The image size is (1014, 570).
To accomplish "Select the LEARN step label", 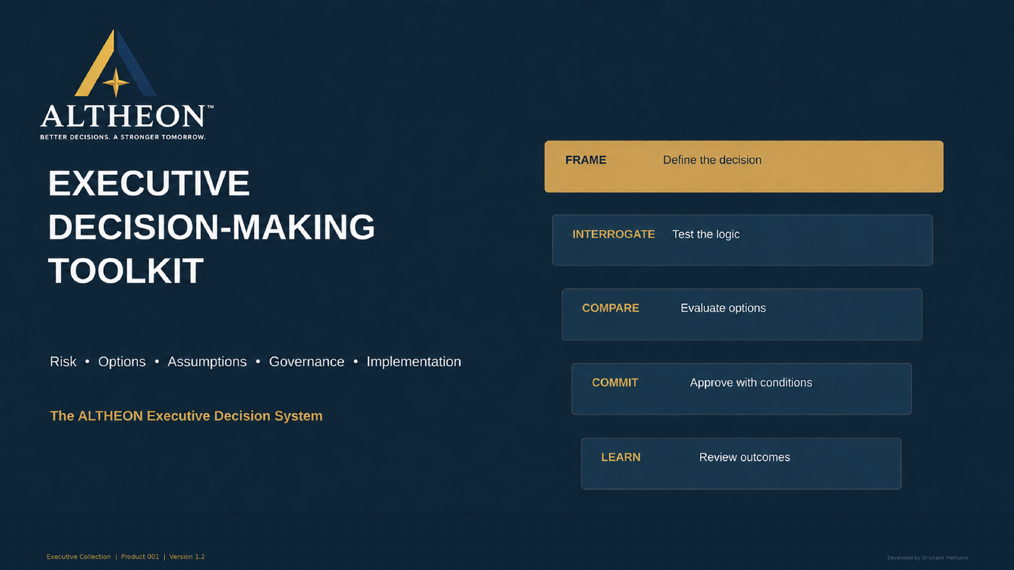I will [621, 457].
